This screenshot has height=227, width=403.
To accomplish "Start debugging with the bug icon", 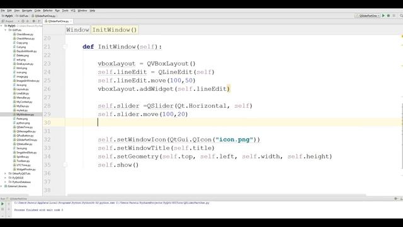I will point(389,16).
